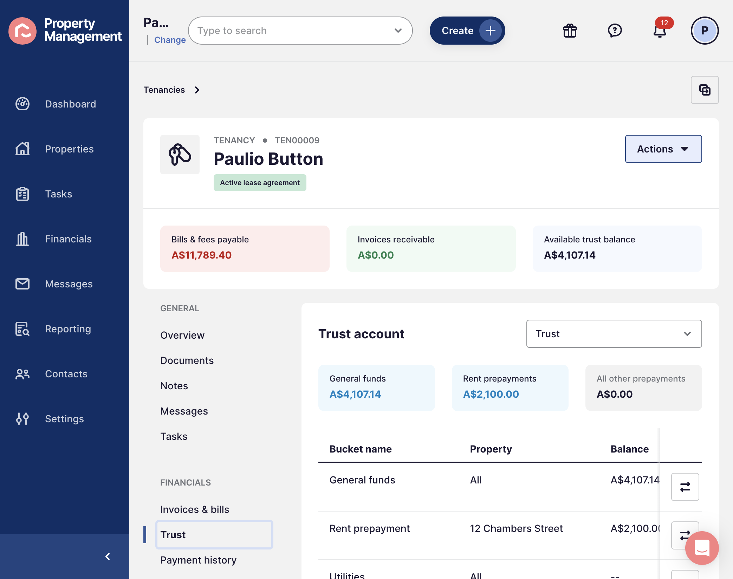Click the plus icon in Create button

pyautogui.click(x=491, y=31)
